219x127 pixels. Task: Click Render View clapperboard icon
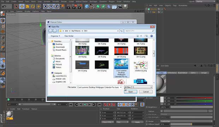click(x=69, y=6)
